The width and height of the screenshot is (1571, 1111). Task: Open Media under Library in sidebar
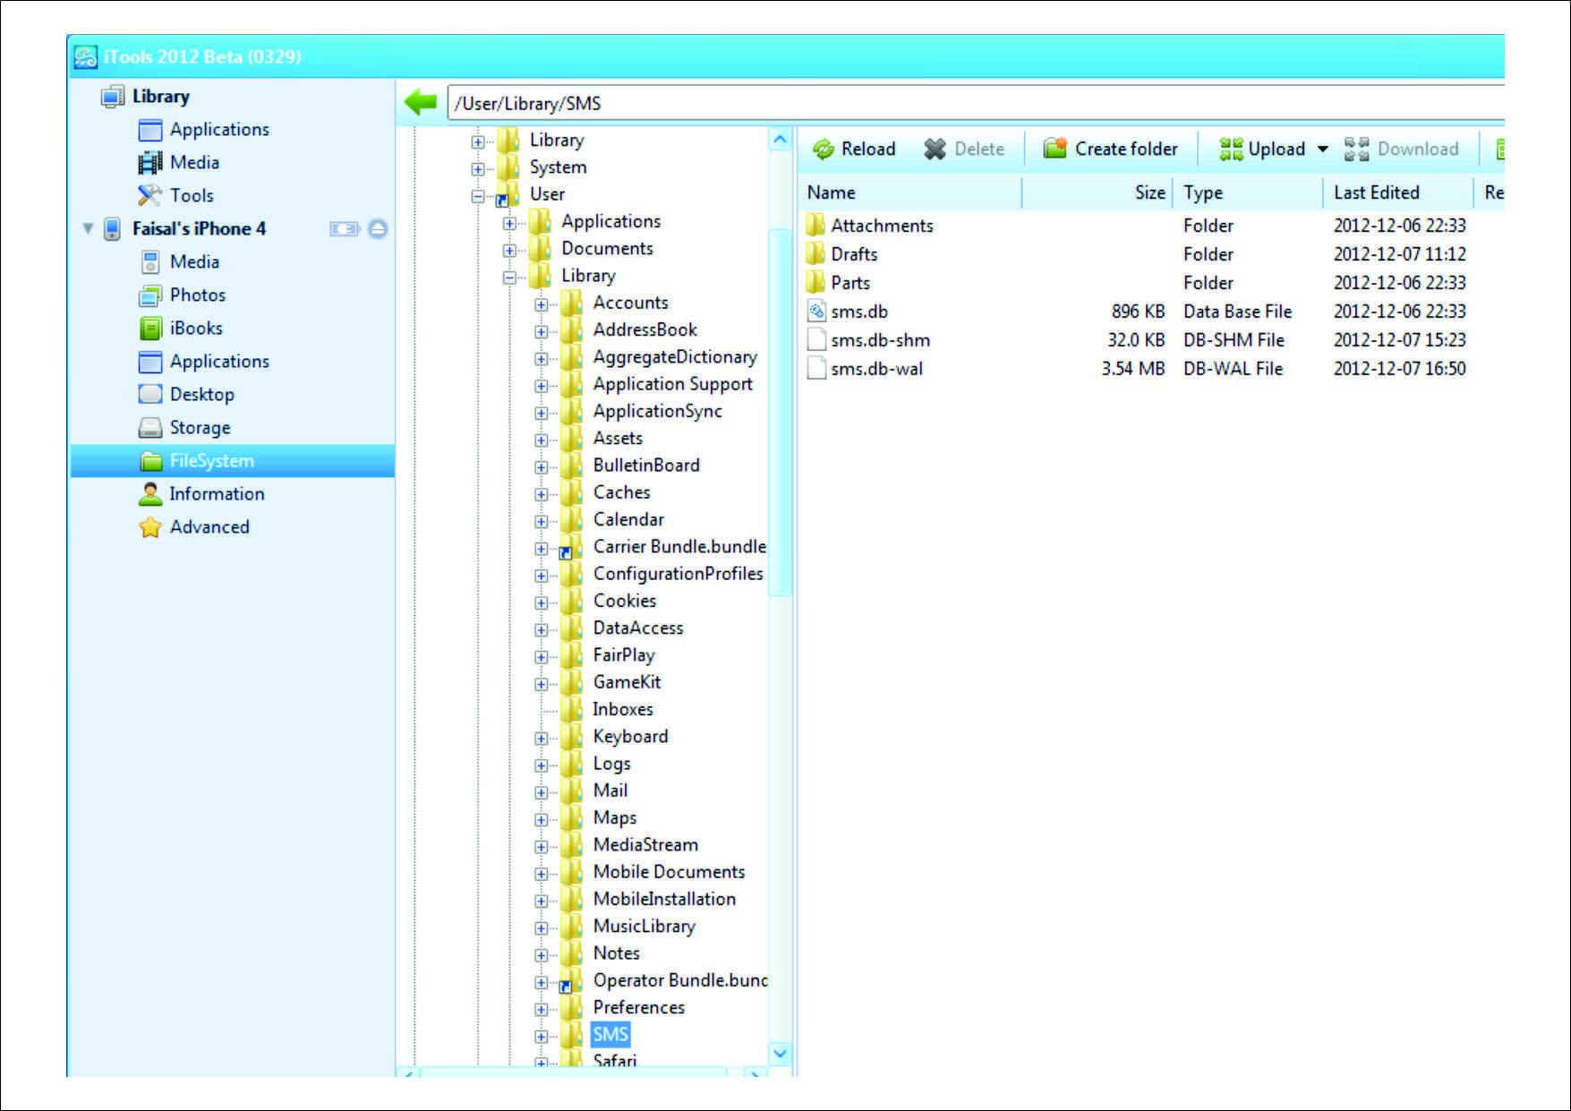[194, 163]
